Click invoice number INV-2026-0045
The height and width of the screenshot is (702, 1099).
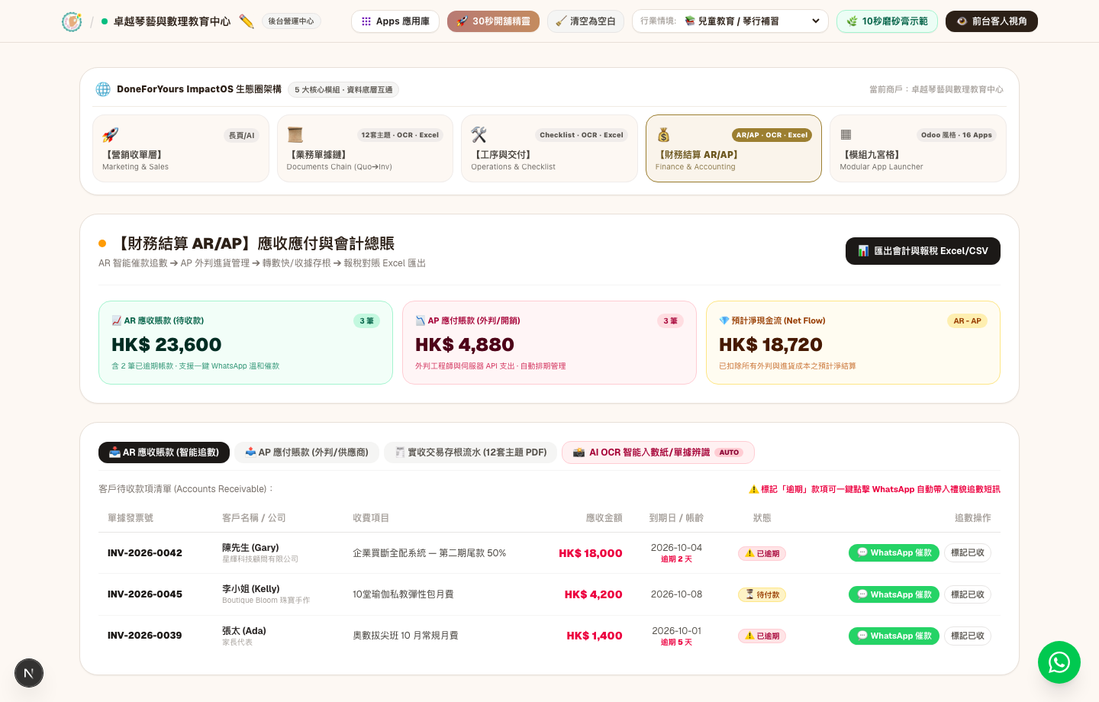(145, 594)
